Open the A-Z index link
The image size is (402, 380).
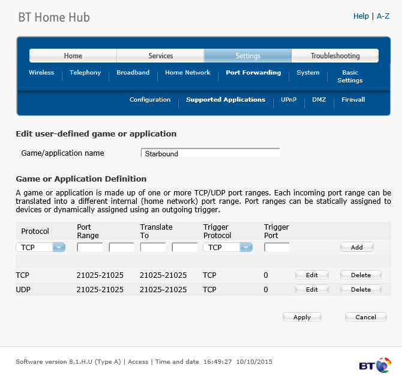(x=383, y=16)
